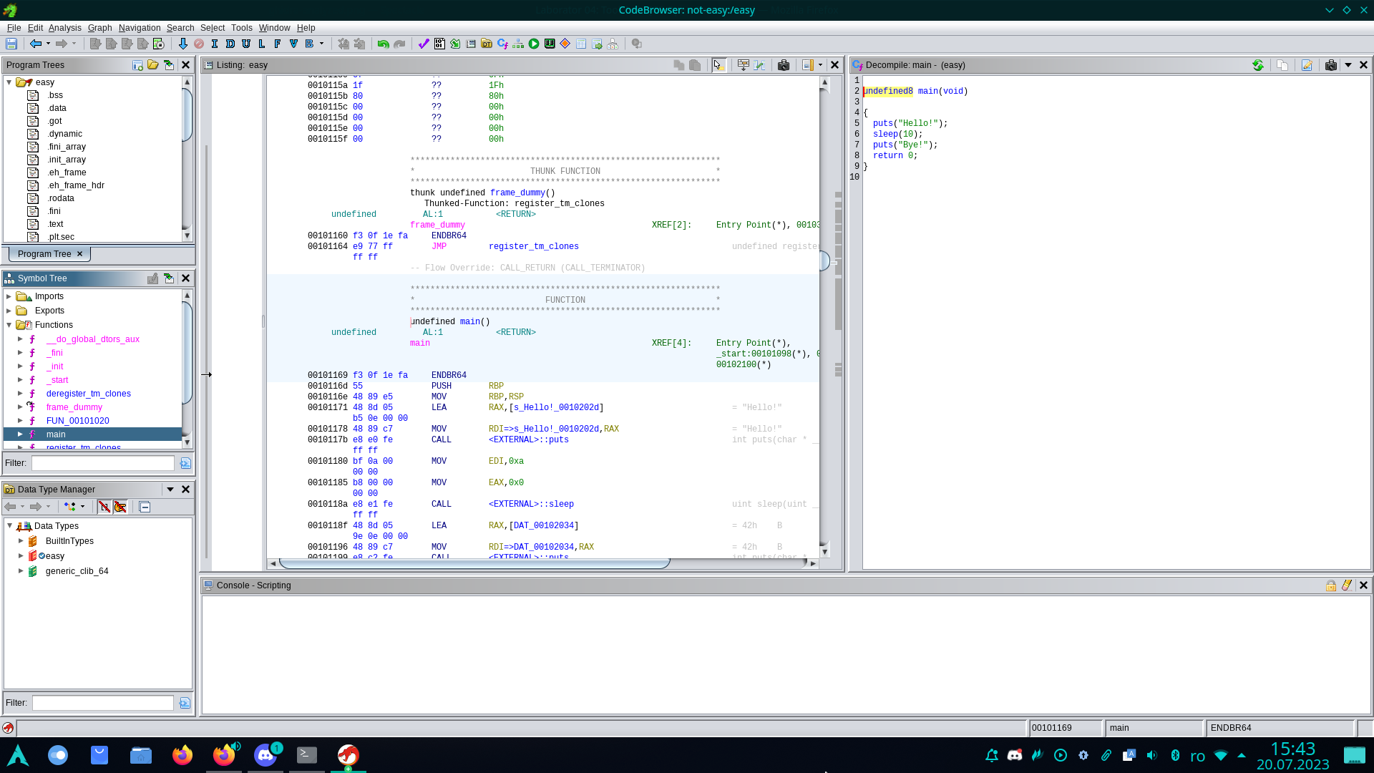Clear the Console with the broom icon
The height and width of the screenshot is (773, 1374).
1347,585
